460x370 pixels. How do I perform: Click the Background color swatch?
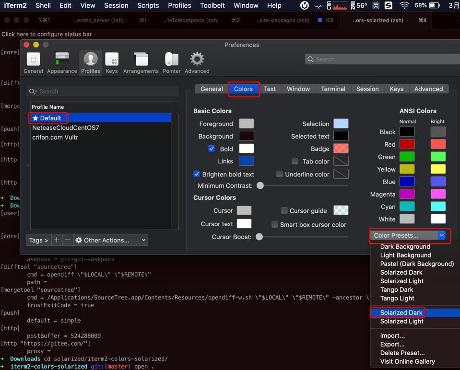point(247,136)
